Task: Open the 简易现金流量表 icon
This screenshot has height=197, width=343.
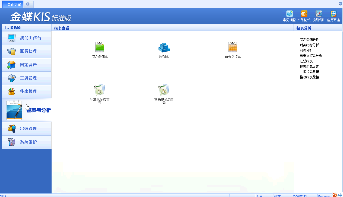Action: click(164, 90)
